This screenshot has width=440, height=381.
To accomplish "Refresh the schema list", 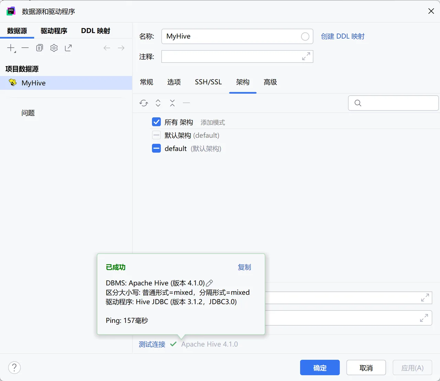I will pos(144,103).
